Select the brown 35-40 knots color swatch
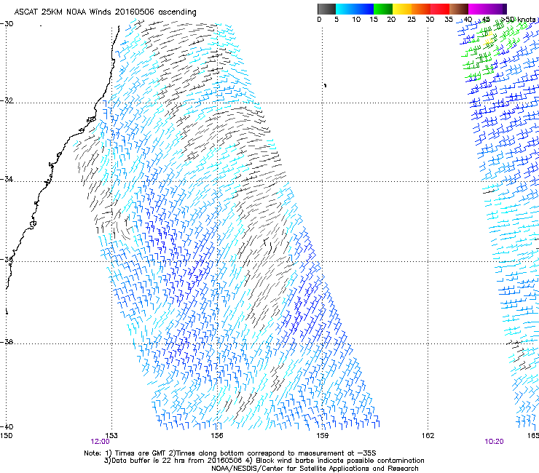This screenshot has height=473, width=539. 459,9
